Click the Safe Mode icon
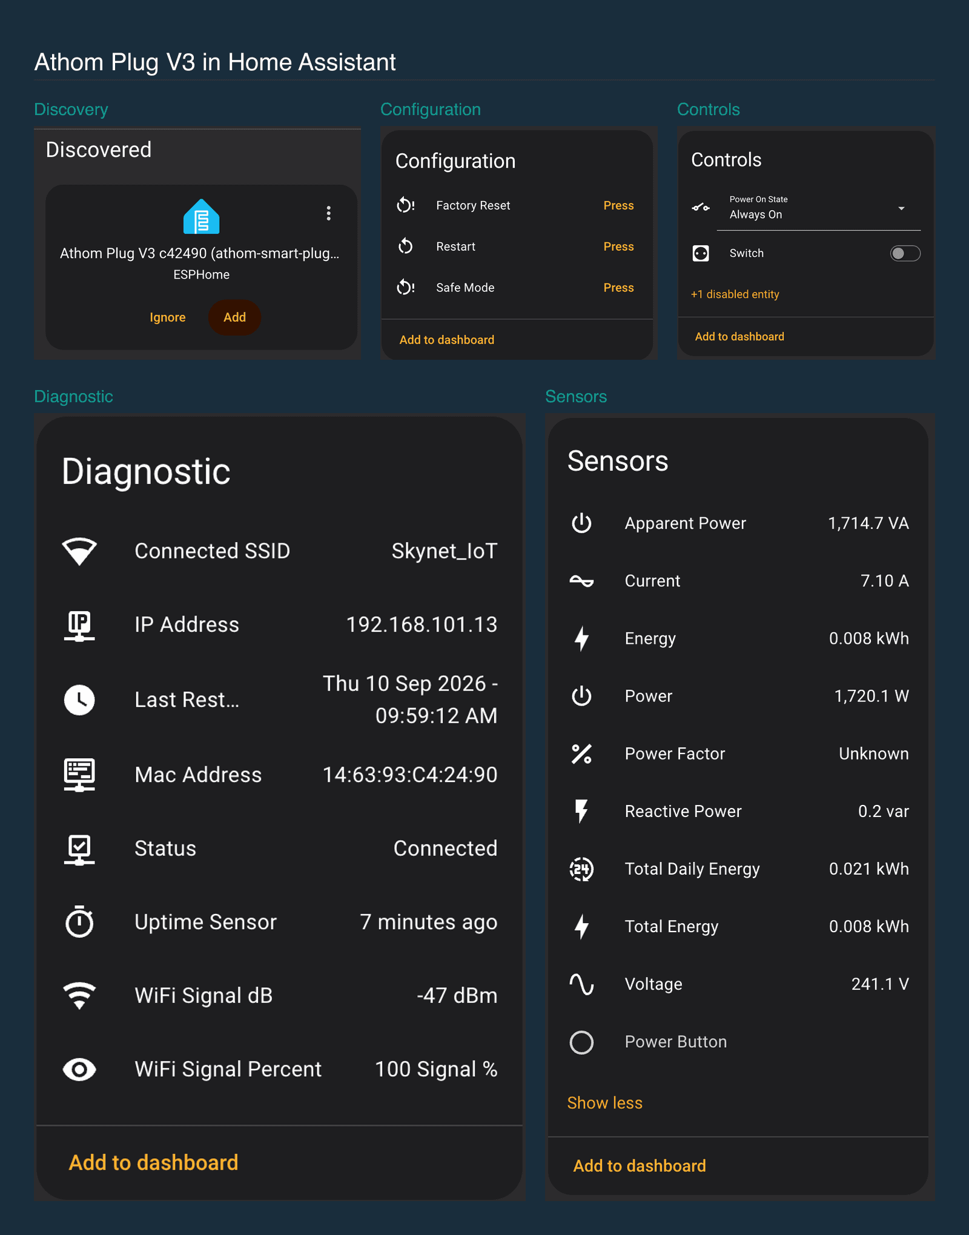Viewport: 969px width, 1235px height. pos(405,288)
